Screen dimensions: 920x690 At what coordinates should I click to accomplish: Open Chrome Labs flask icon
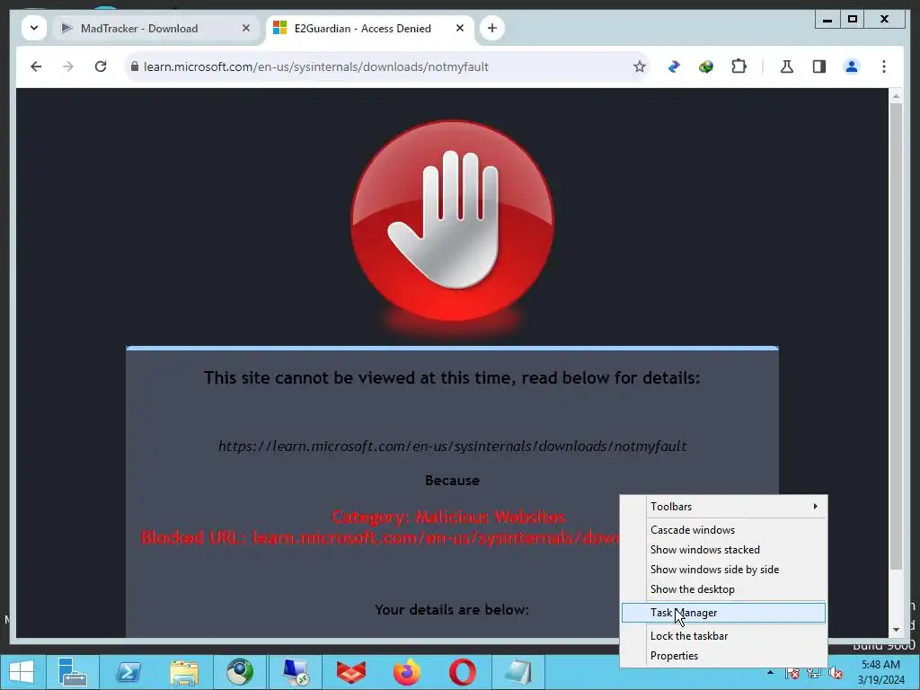point(787,66)
